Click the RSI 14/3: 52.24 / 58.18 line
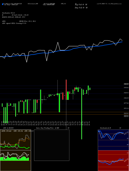The height and width of the screenshot is (171, 129). (15, 15)
